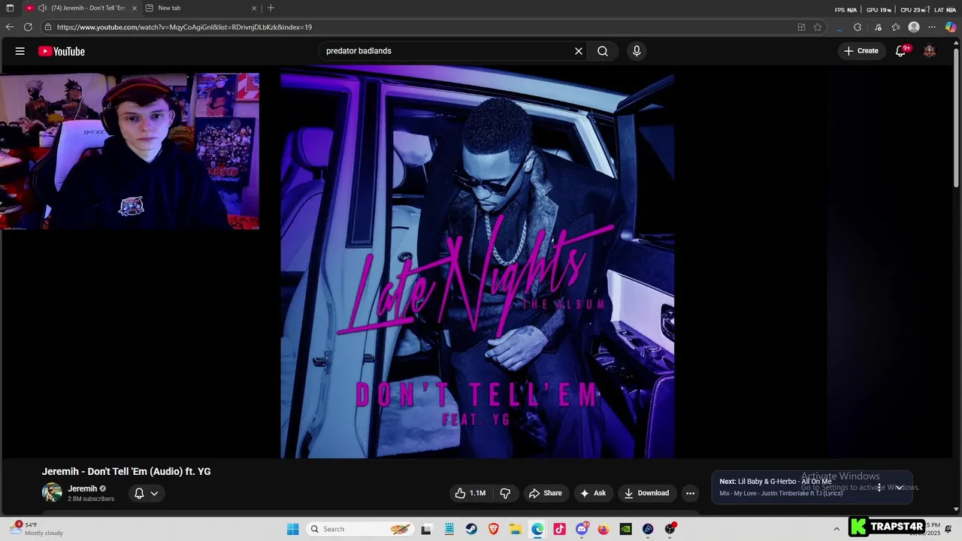962x541 pixels.
Task: Open browser extensions puzzle icon
Action: [858, 27]
